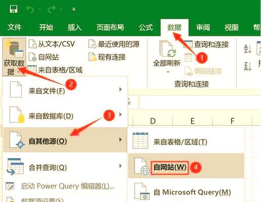Expand the 来自数据库(D) submenu

pos(65,115)
